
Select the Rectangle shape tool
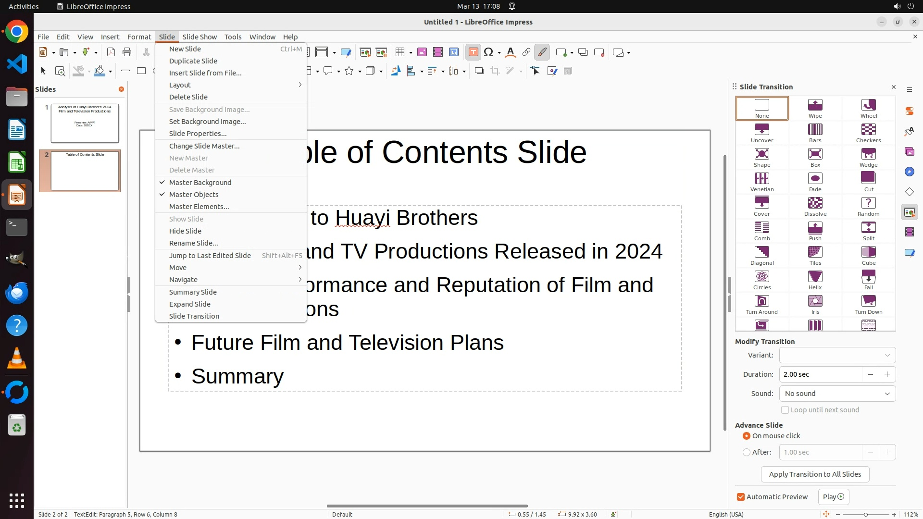point(141,71)
